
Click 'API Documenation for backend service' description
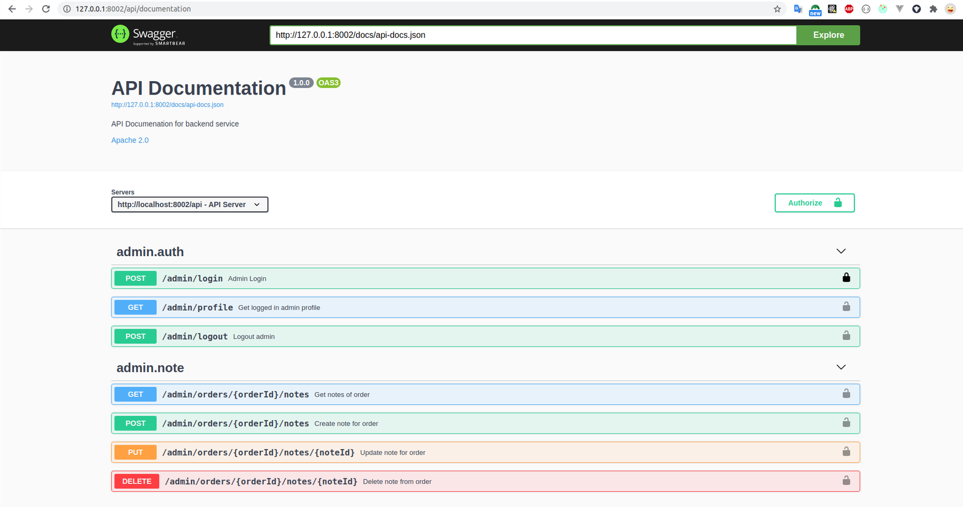coord(175,124)
